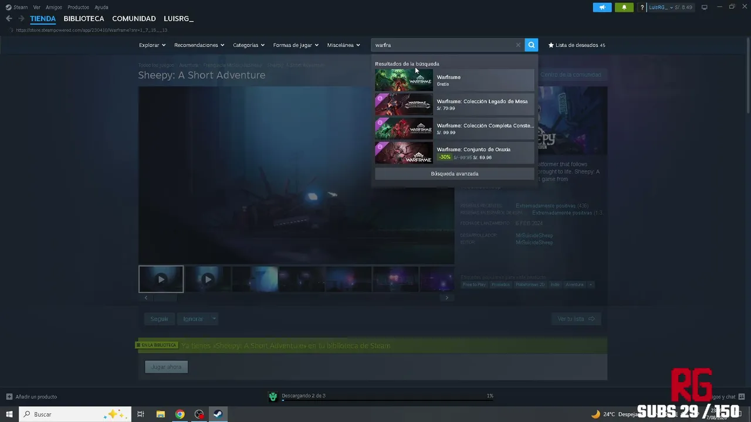Open the Windows Start menu

(9, 414)
